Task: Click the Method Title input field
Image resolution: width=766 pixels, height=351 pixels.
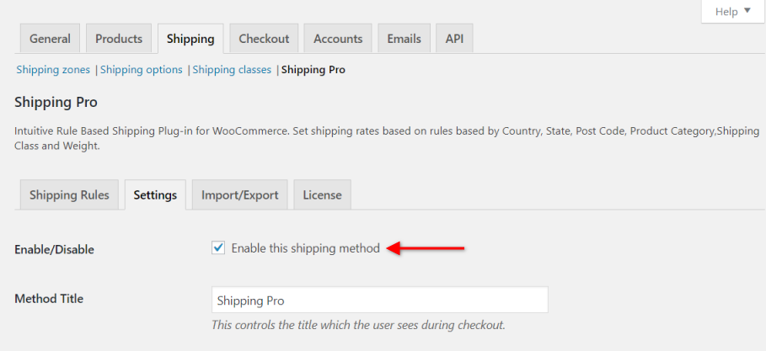Action: (379, 300)
